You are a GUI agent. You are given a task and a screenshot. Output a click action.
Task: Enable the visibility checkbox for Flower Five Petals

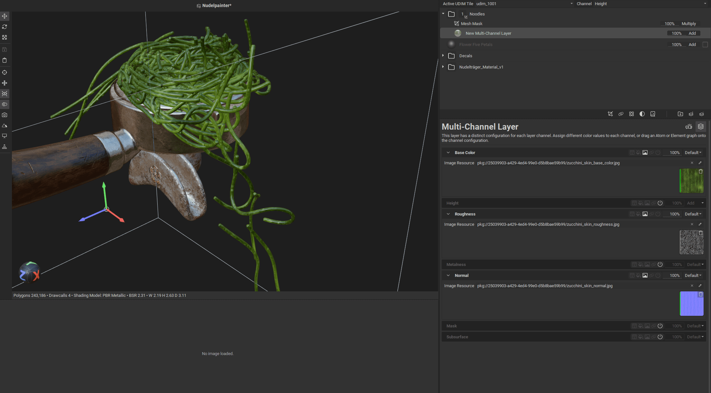point(706,44)
